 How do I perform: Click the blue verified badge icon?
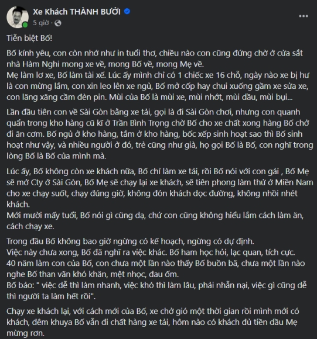(127, 11)
